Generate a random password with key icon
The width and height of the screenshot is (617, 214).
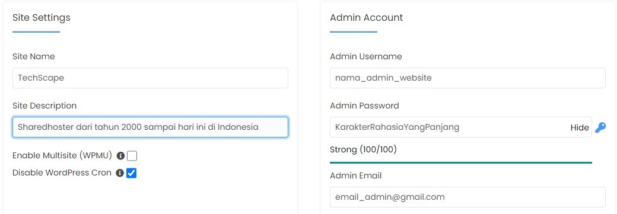pos(600,127)
